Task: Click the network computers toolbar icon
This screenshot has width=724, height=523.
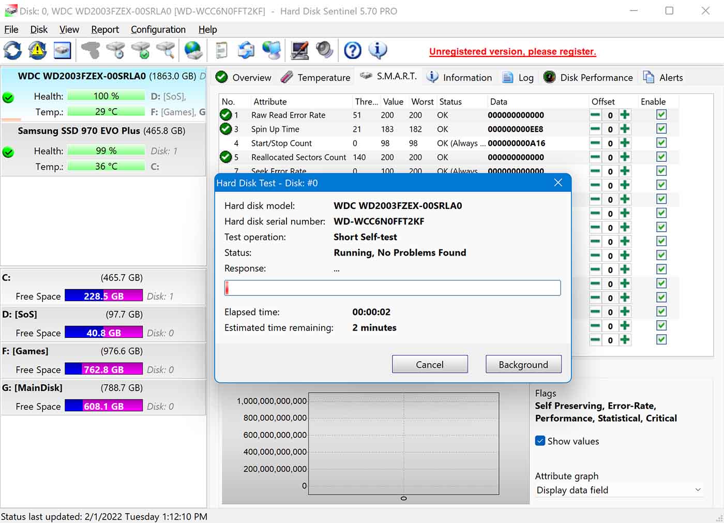Action: (x=271, y=50)
